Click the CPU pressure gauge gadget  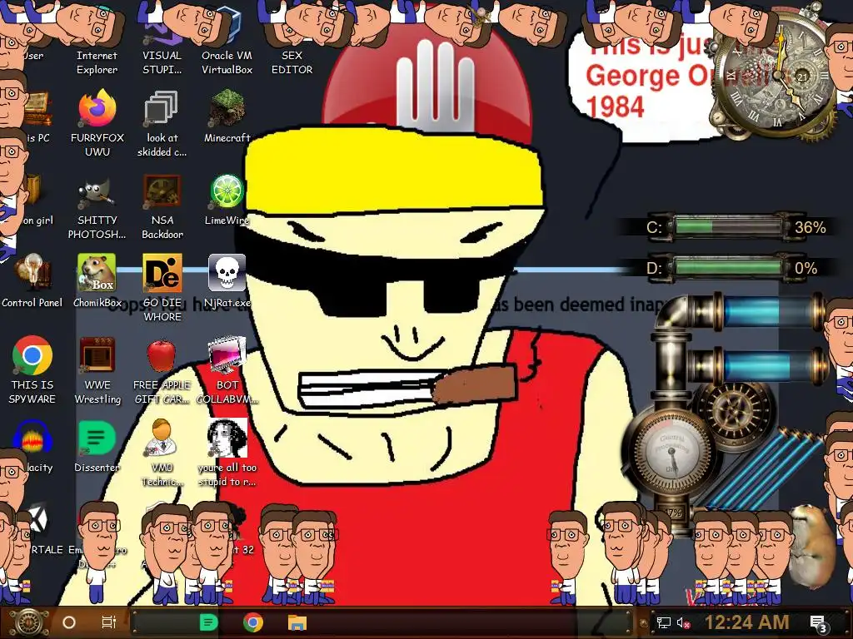tap(672, 451)
